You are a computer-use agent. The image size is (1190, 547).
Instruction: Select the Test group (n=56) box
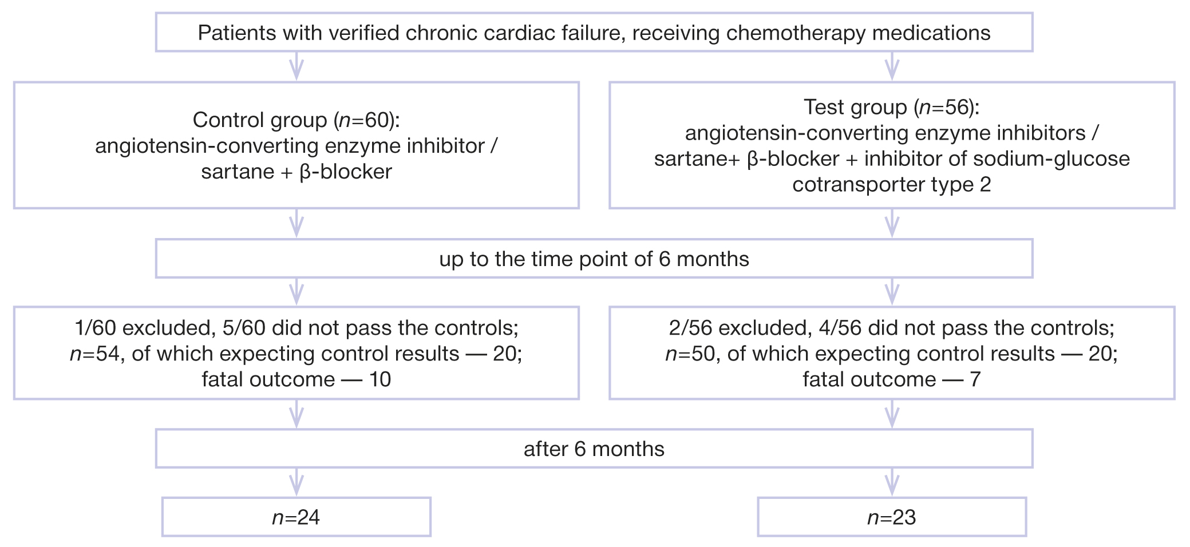coord(892,145)
